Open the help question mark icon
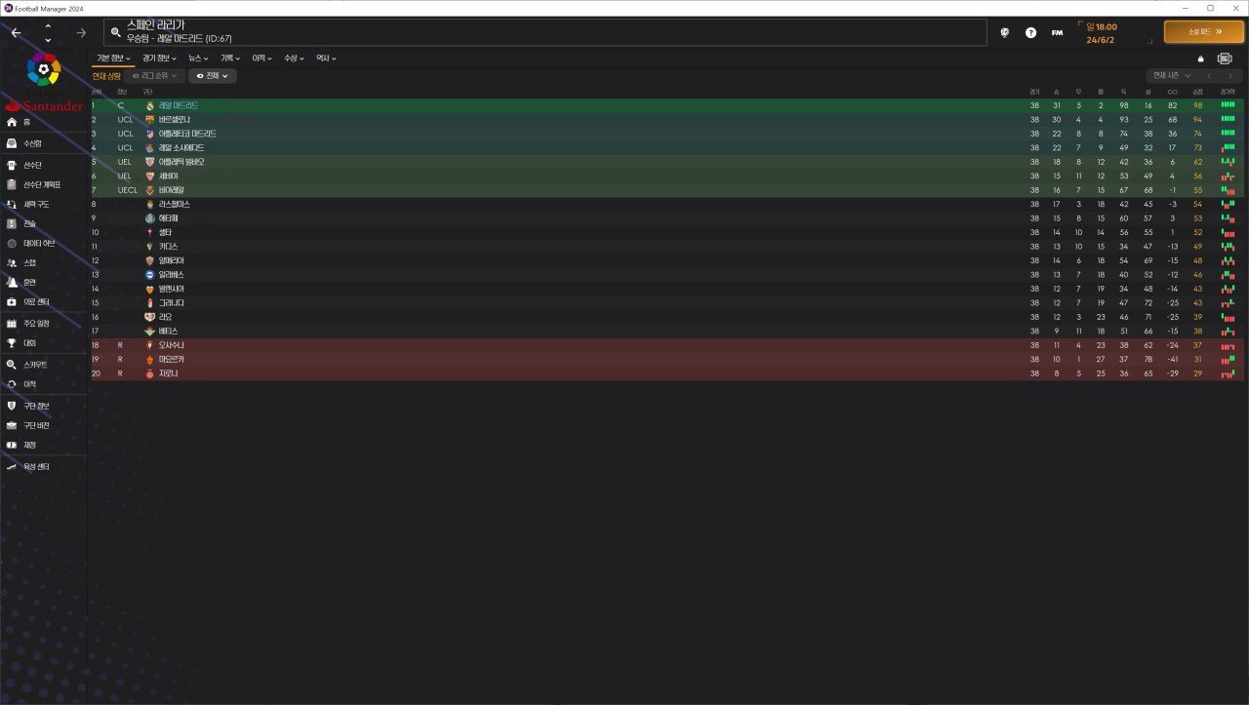The width and height of the screenshot is (1249, 705). (1030, 32)
